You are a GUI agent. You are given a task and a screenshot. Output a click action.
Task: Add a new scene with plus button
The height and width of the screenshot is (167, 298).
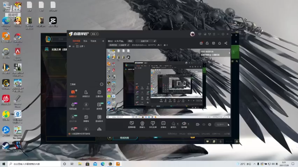pos(103,41)
